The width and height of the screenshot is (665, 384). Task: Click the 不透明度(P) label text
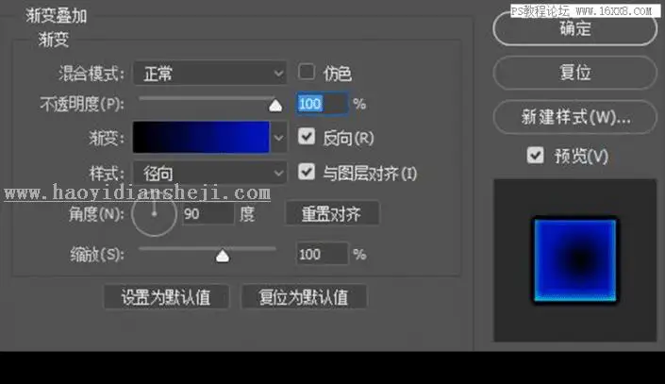click(x=82, y=104)
